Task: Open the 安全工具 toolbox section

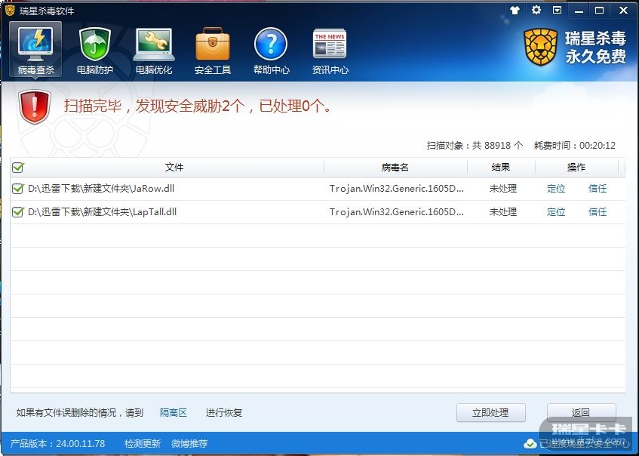Action: tap(212, 50)
